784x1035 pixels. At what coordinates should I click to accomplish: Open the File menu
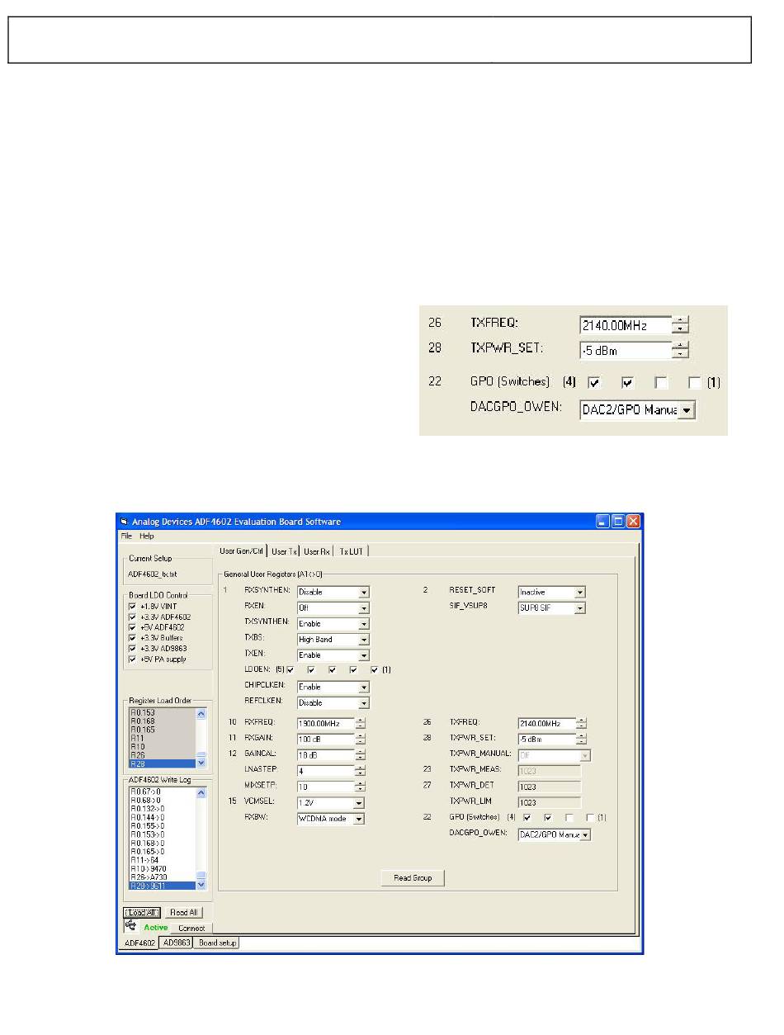[x=126, y=536]
